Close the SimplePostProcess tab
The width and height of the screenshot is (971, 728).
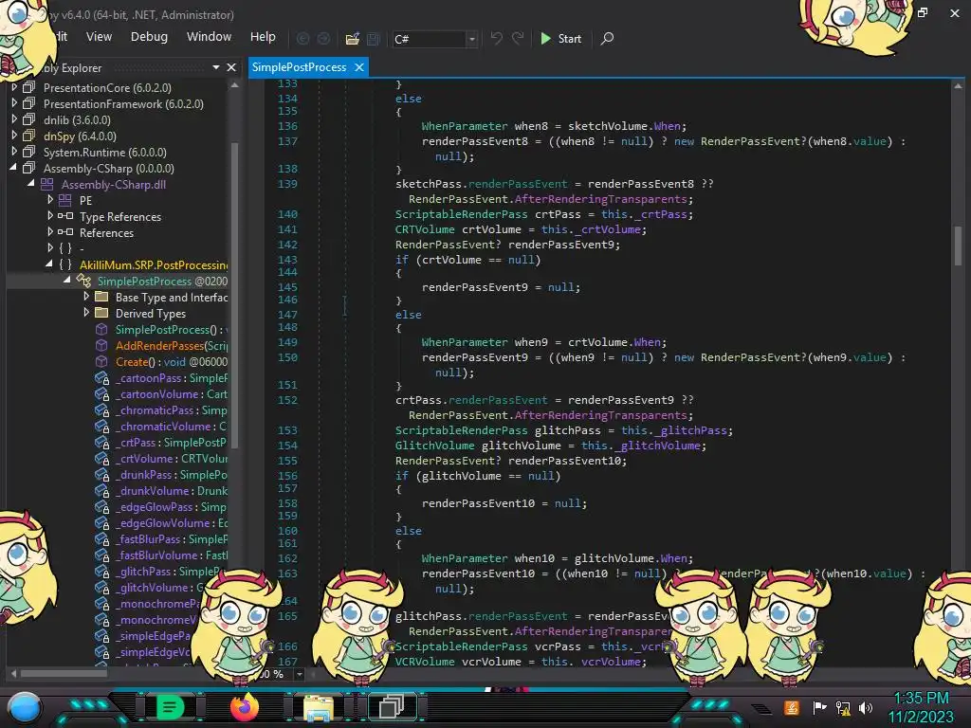[359, 67]
